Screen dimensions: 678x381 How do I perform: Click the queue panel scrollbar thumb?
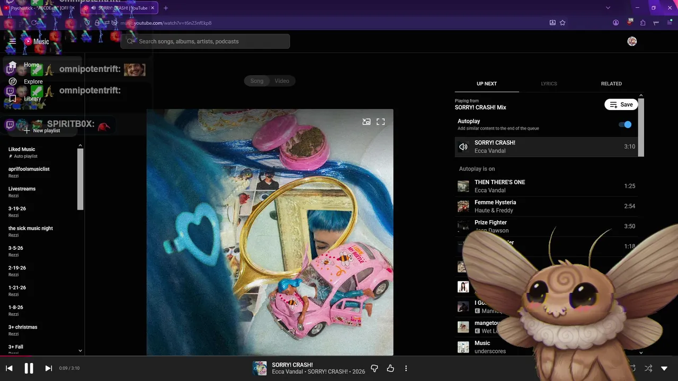pyautogui.click(x=641, y=127)
